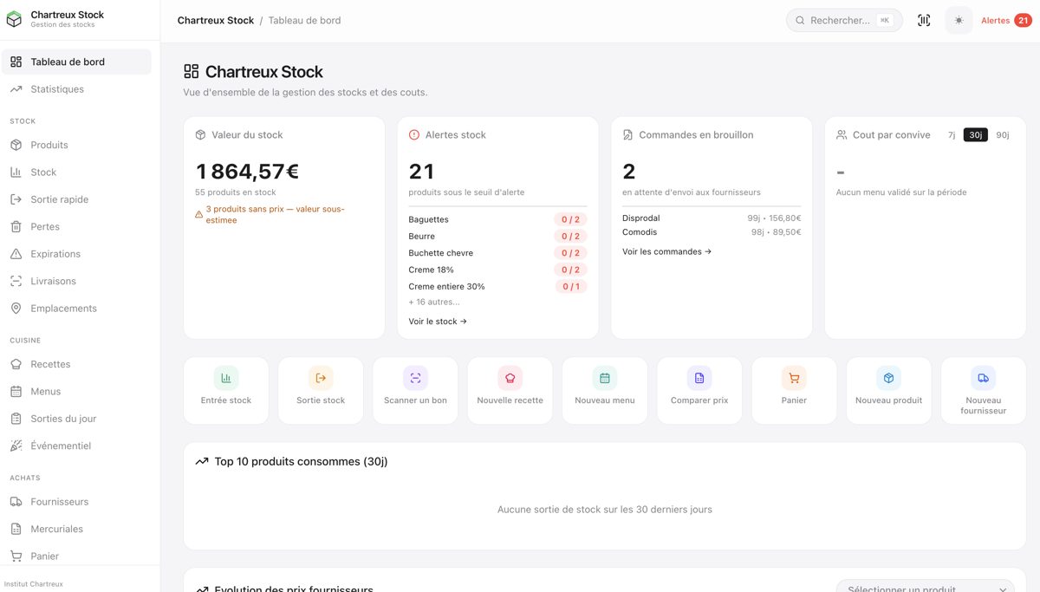The width and height of the screenshot is (1040, 592).
Task: Expand the Sélectionner un produit dropdown
Action: point(925,588)
